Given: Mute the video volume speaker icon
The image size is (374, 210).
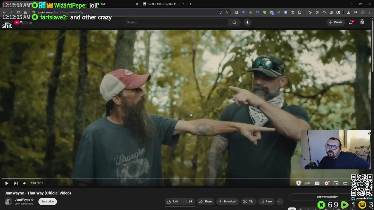Looking at the screenshot, I should pos(25,183).
